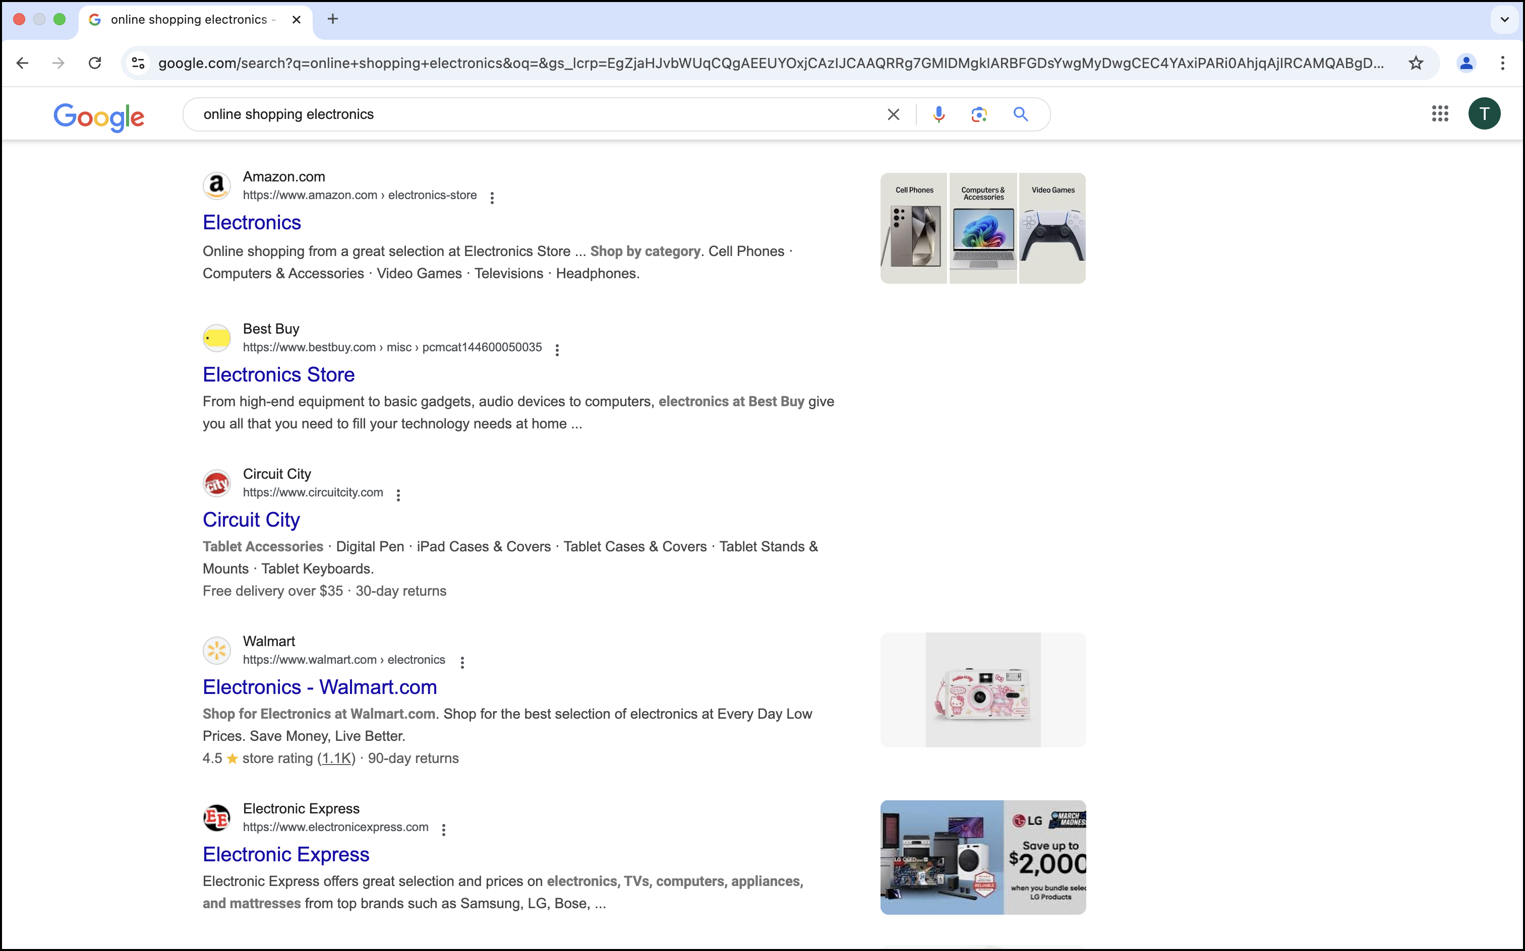Open more options for Walmart result

tap(462, 662)
